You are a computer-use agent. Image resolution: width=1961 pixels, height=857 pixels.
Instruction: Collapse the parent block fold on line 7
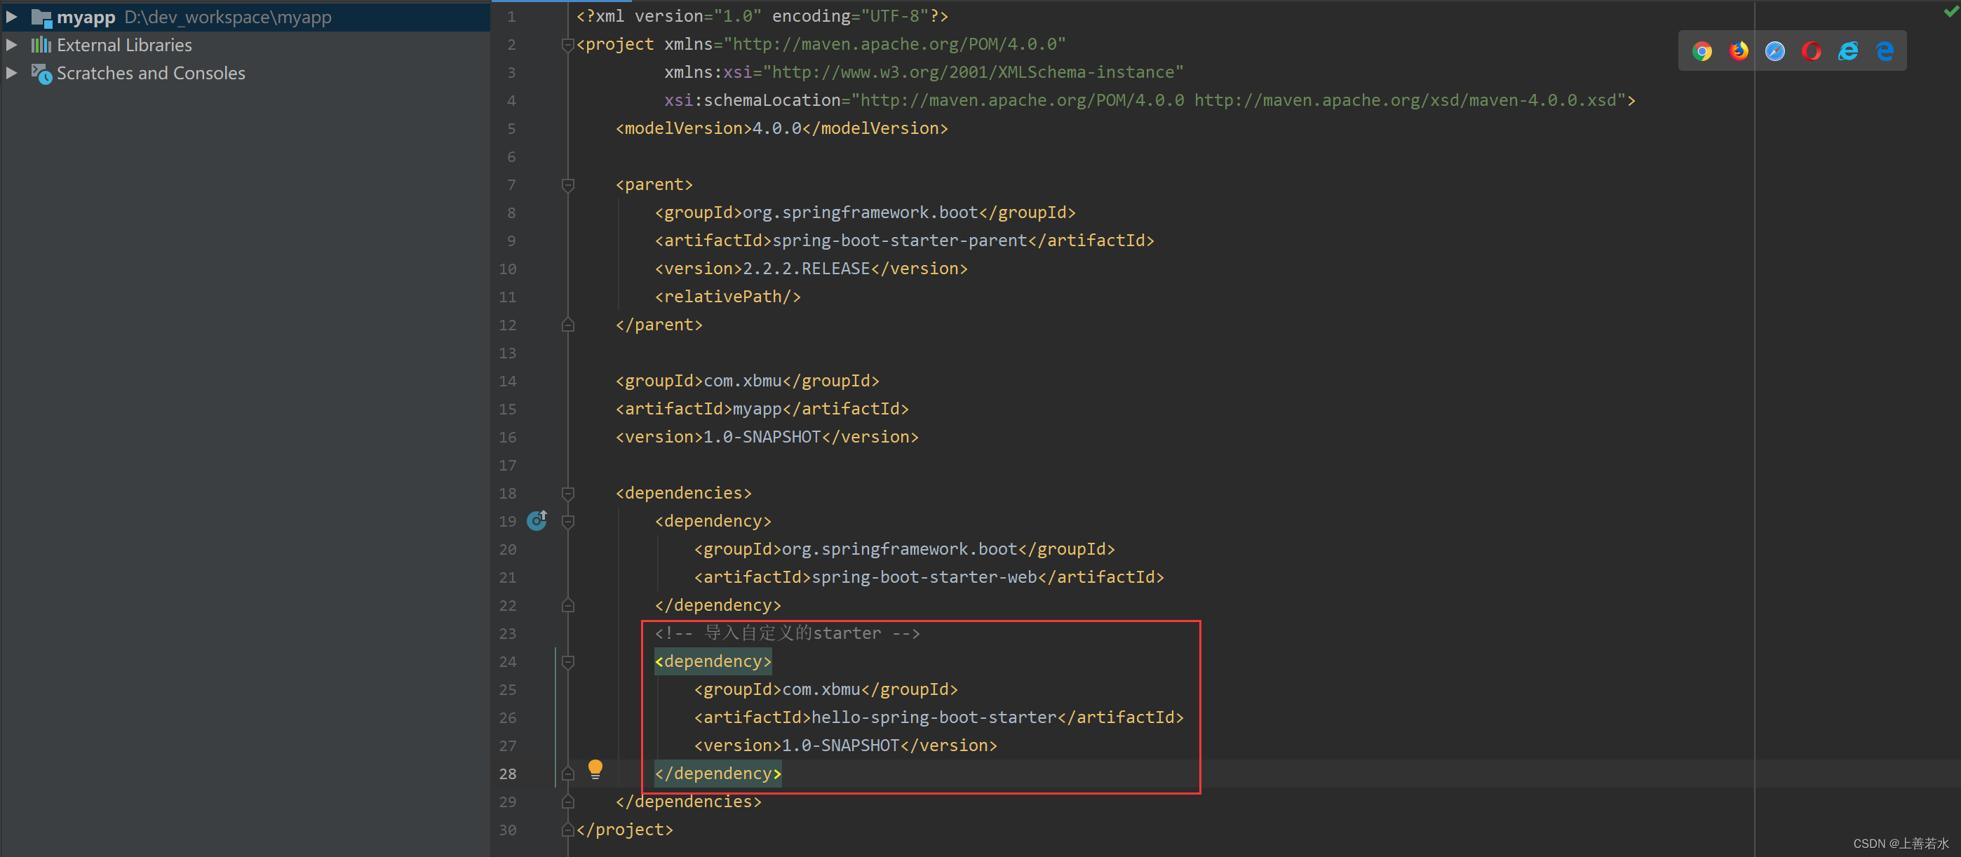(568, 185)
